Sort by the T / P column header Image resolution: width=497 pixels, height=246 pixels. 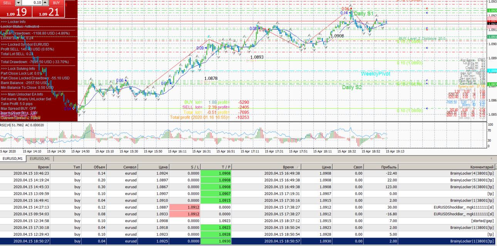click(x=216, y=167)
